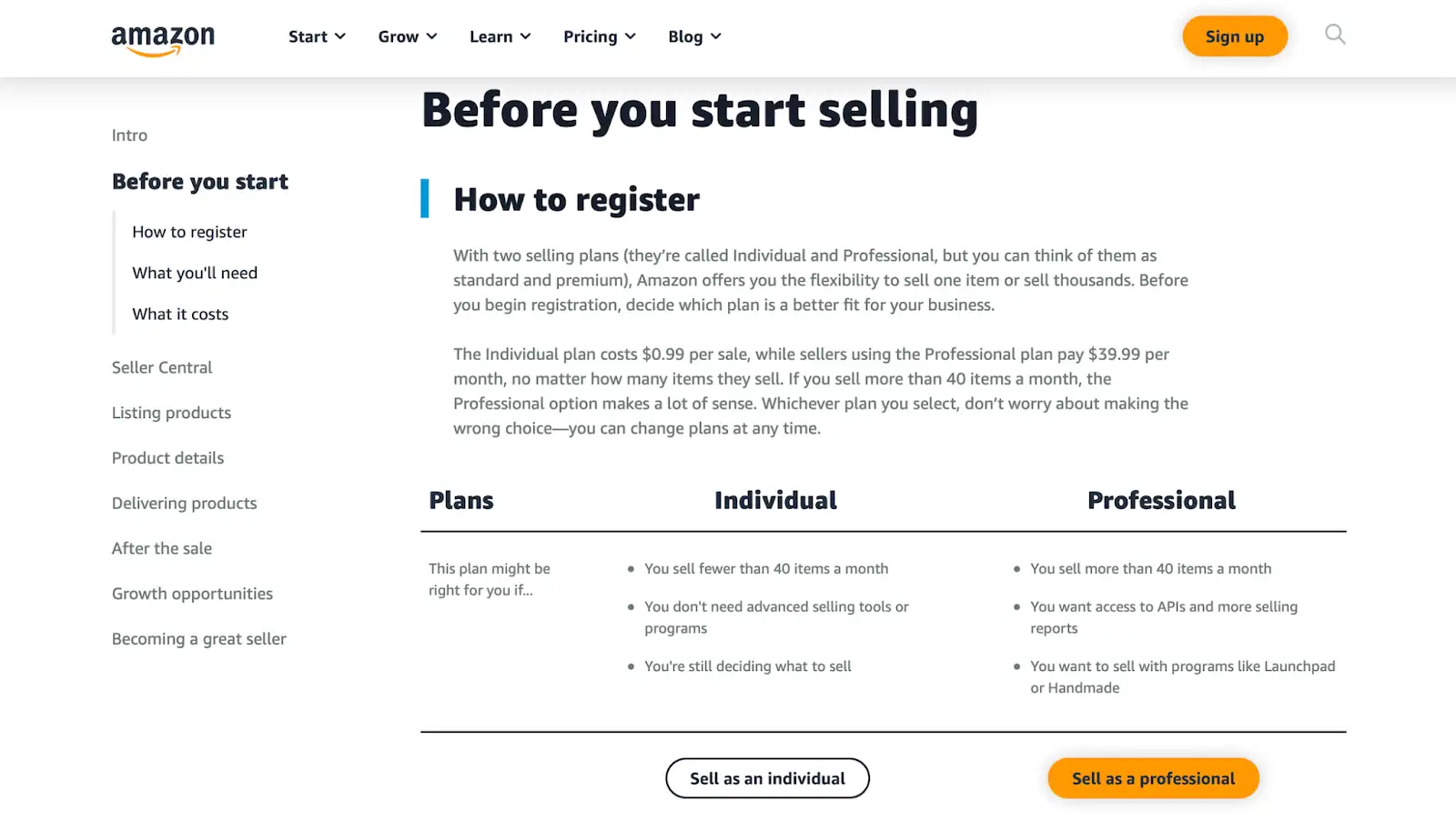Expand the Pricing dropdown

598,36
